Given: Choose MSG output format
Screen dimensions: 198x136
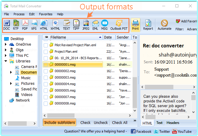Looking at the screenshot, I should coord(104,25).
